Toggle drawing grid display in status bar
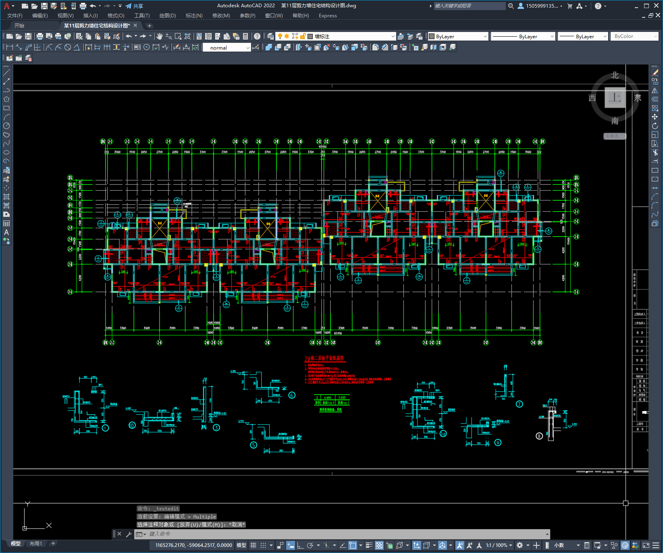 point(253,545)
